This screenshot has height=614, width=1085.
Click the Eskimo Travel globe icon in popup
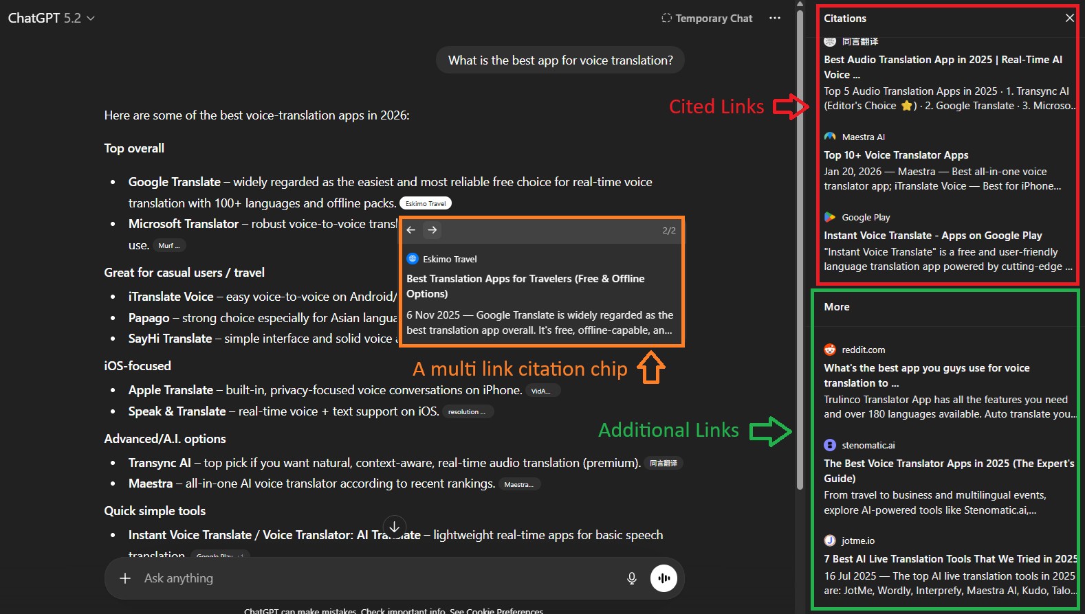pos(413,259)
